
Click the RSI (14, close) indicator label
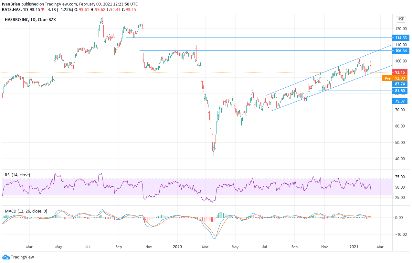coord(17,175)
